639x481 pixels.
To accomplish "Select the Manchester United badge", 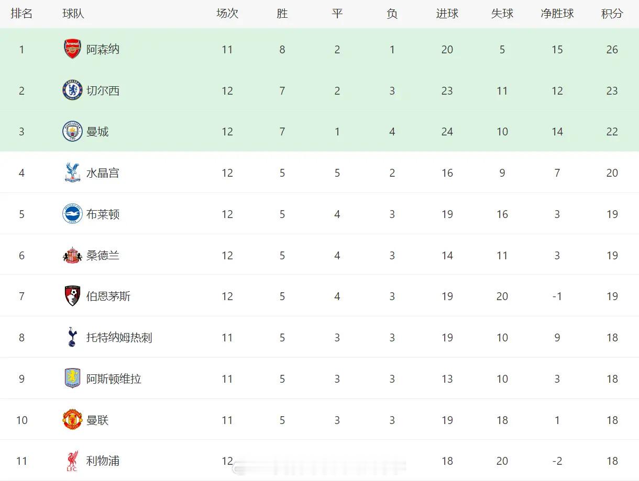I will point(72,420).
